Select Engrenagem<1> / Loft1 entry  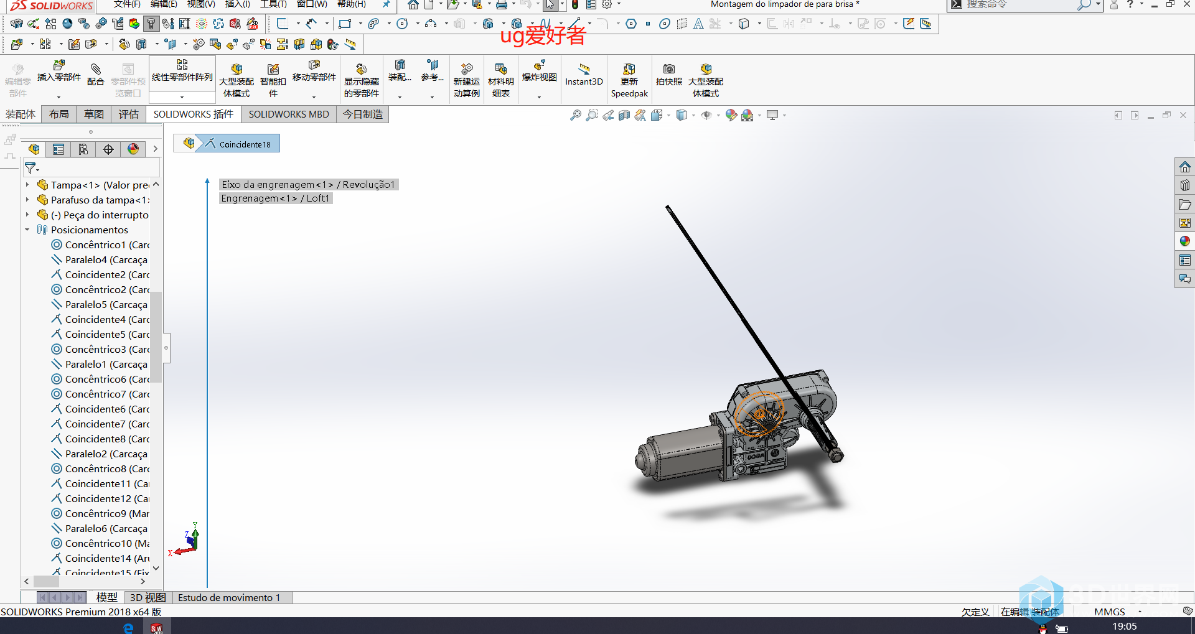(x=276, y=198)
